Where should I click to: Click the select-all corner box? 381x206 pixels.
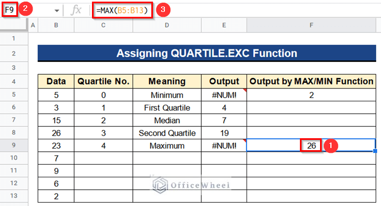coord(14,25)
